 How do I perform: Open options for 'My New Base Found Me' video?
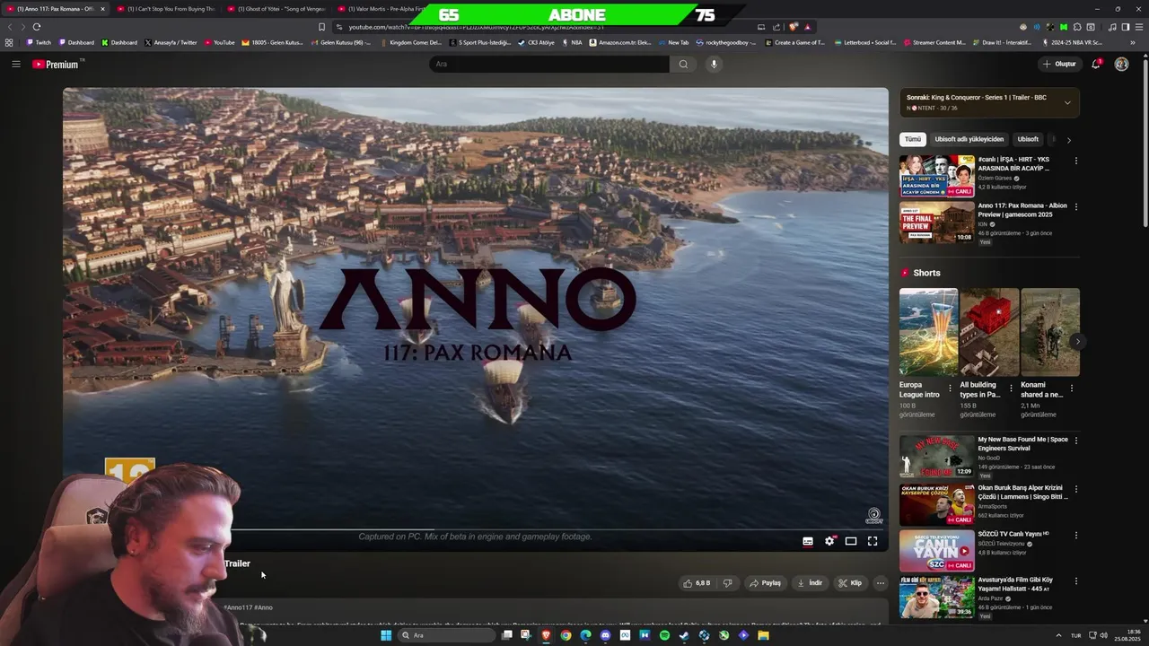click(1076, 441)
